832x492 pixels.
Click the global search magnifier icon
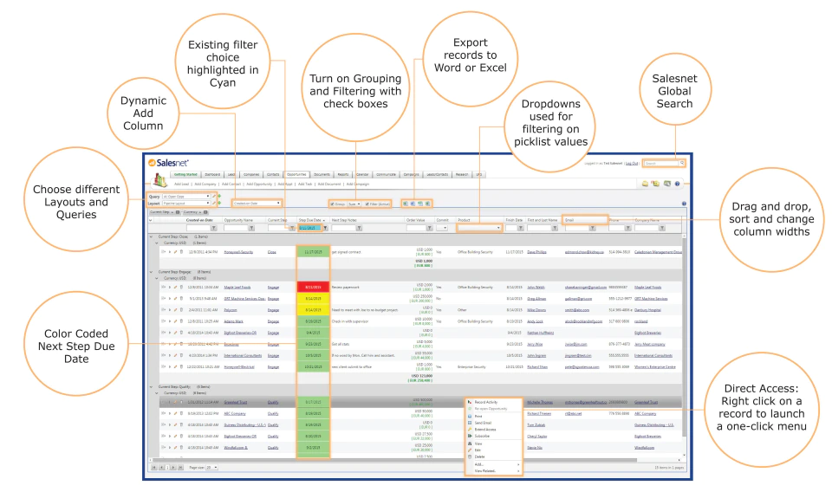pos(682,164)
